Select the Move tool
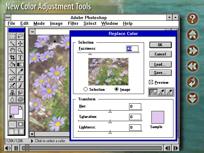 (20, 43)
